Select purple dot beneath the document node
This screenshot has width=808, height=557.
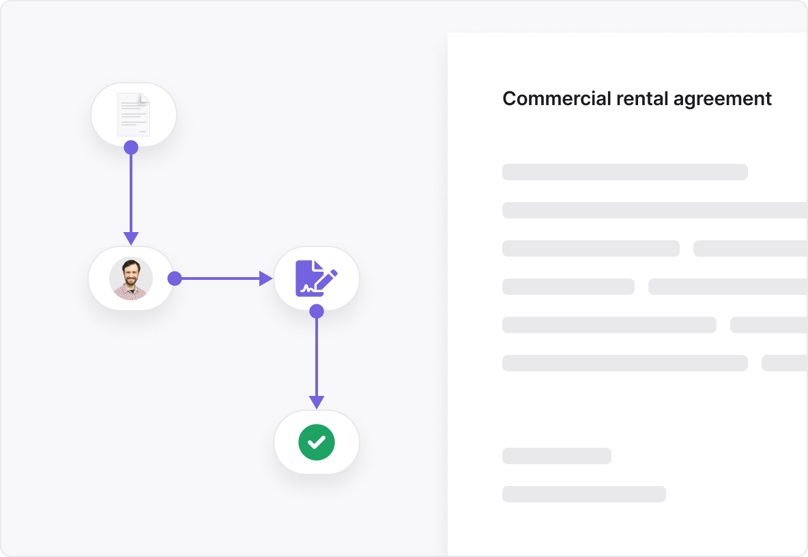pyautogui.click(x=131, y=147)
